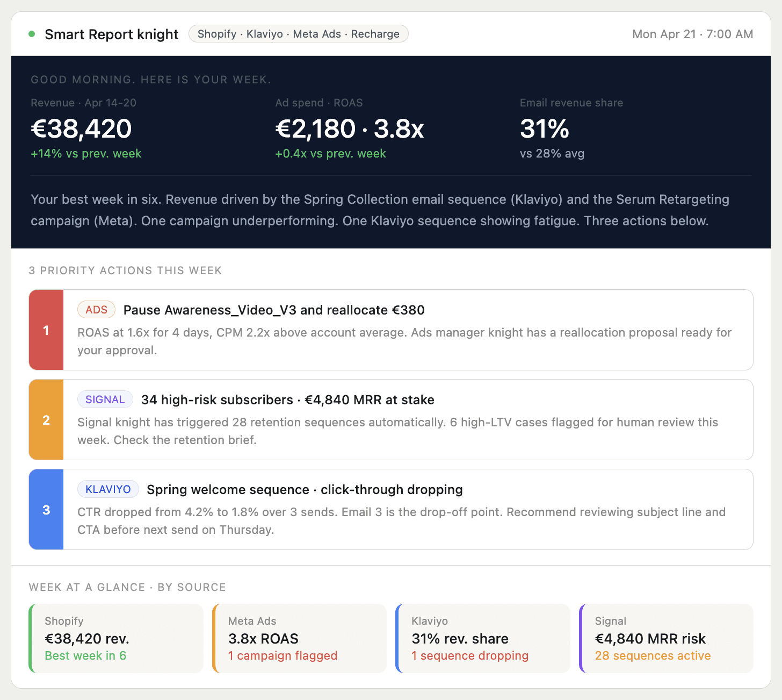Click the revenue figure €38,420
Viewport: 782px width, 700px height.
click(81, 129)
